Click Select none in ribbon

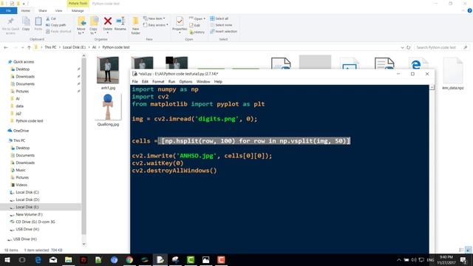click(x=221, y=25)
